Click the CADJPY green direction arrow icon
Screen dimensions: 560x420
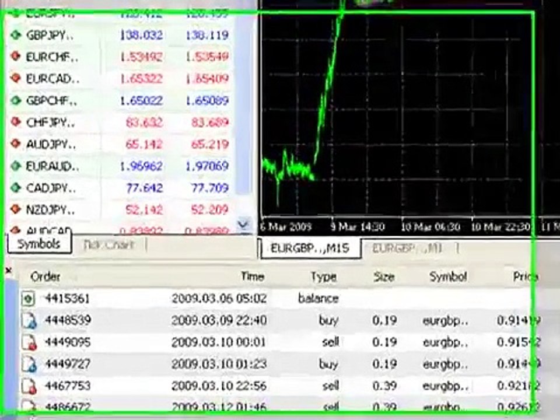pyautogui.click(x=16, y=187)
